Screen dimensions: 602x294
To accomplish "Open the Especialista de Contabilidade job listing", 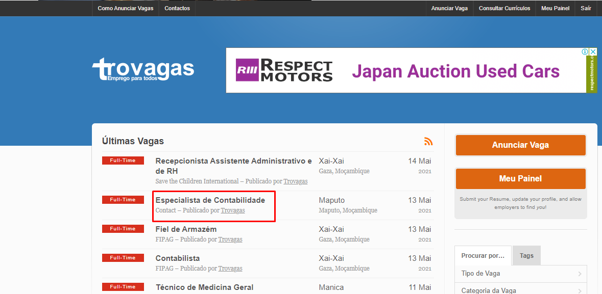I will [x=210, y=200].
